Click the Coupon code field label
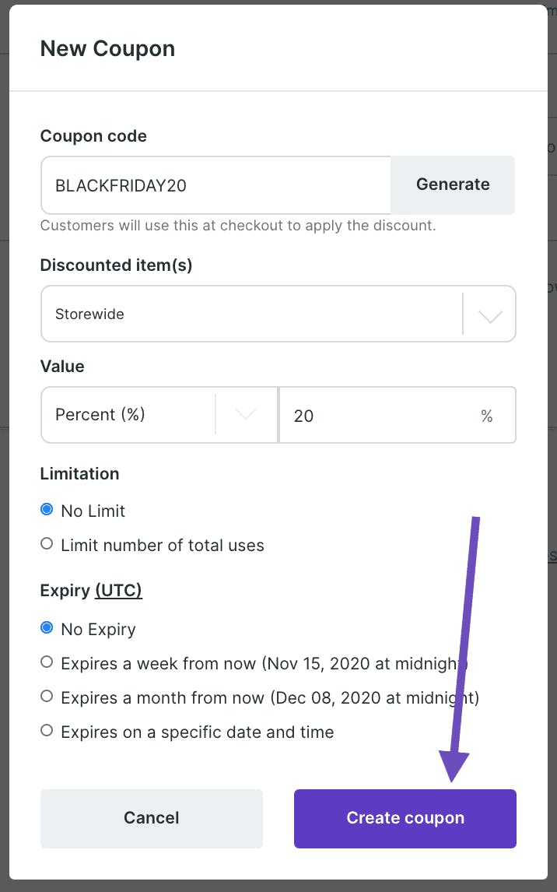The height and width of the screenshot is (892, 557). tap(93, 136)
